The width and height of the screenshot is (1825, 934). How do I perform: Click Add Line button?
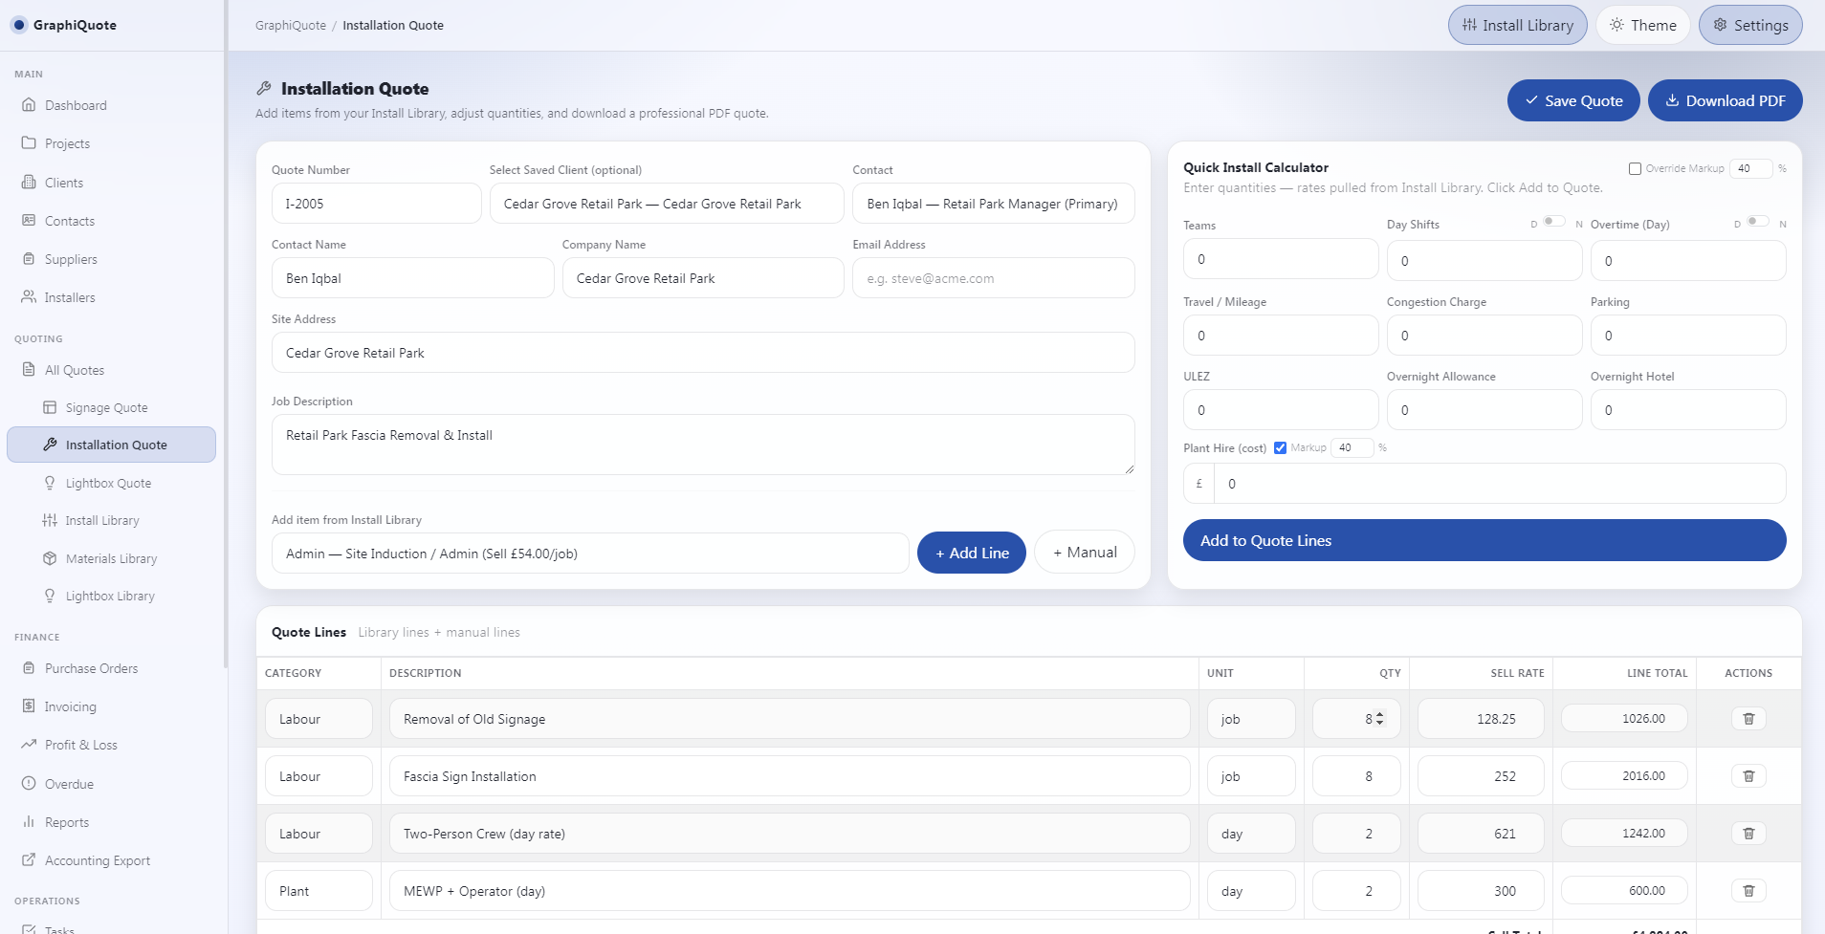[x=972, y=553]
